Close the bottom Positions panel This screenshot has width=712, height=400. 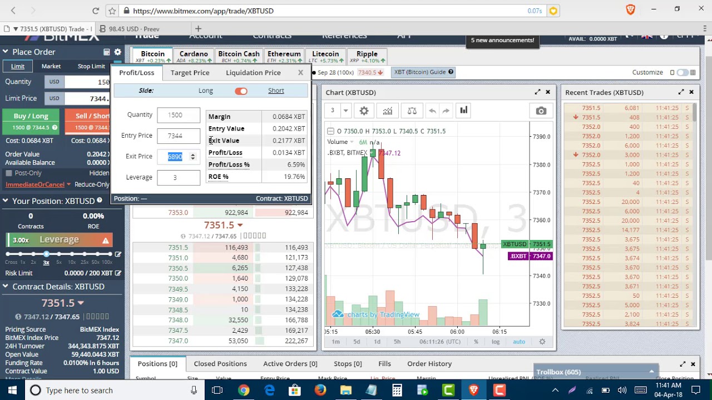click(693, 364)
